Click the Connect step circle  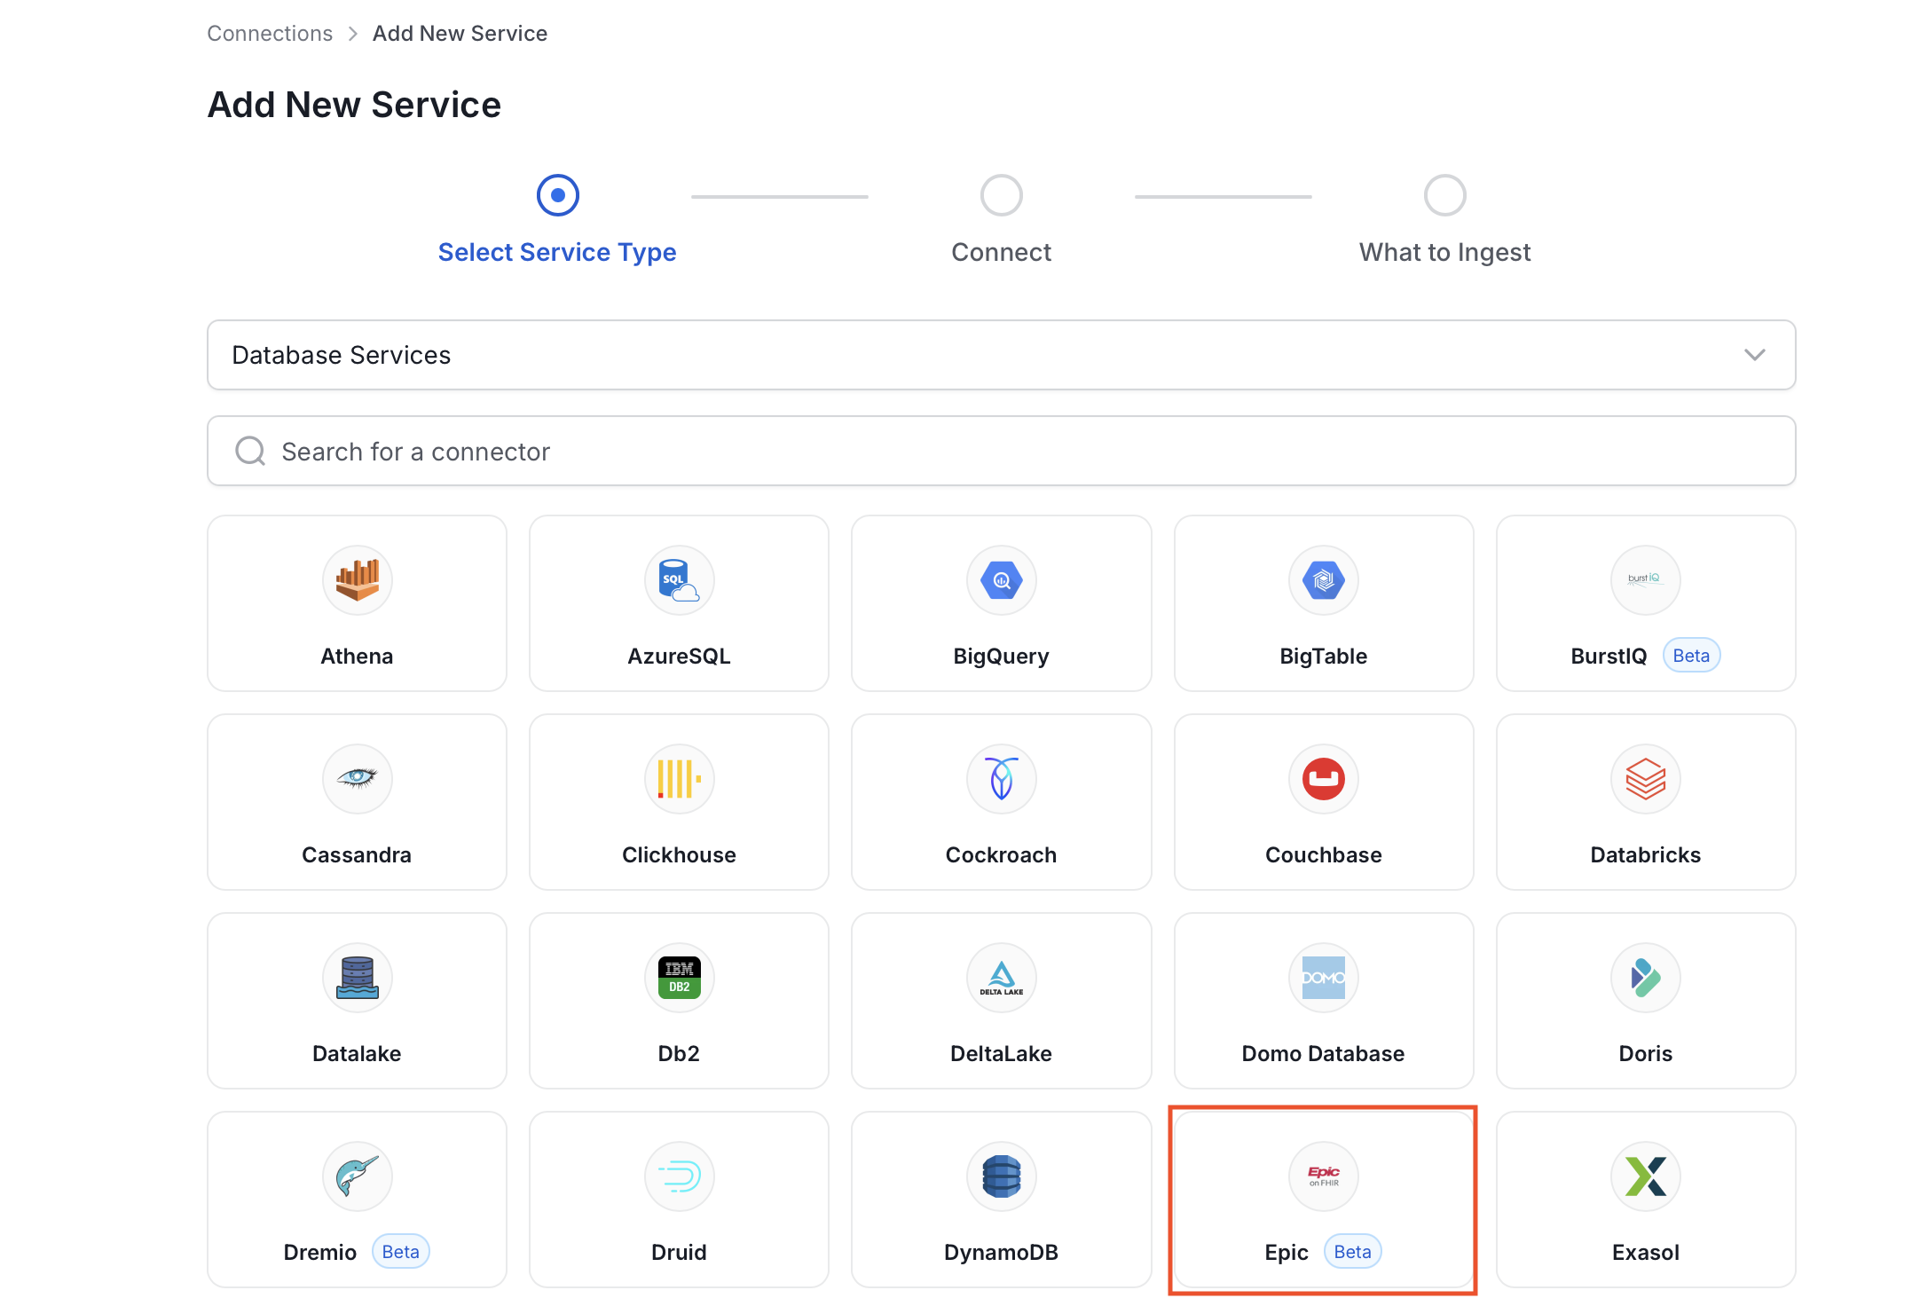point(1001,195)
